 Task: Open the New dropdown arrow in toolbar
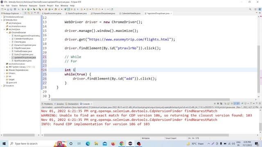point(5,9)
